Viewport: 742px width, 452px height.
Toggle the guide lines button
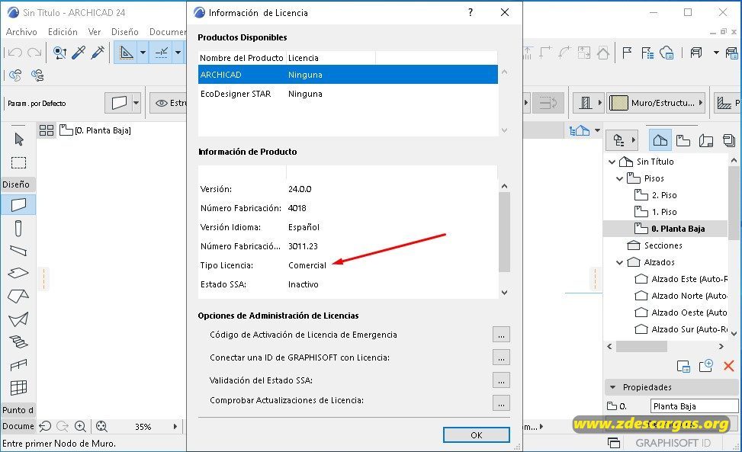[127, 53]
